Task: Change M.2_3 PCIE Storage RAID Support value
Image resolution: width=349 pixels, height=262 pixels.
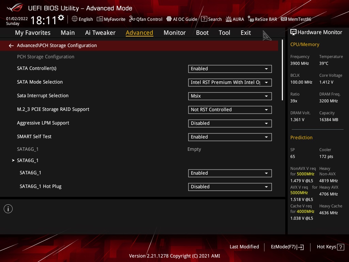Action: 230,110
